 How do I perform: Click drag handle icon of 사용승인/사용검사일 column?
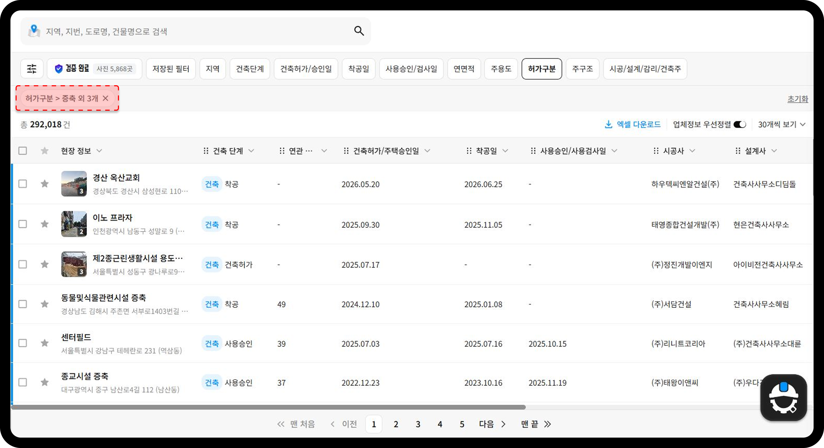[533, 151]
